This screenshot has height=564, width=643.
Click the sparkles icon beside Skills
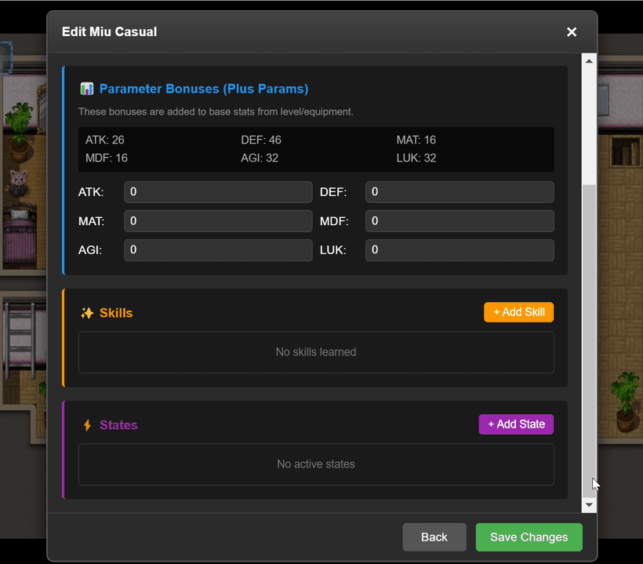(x=87, y=313)
